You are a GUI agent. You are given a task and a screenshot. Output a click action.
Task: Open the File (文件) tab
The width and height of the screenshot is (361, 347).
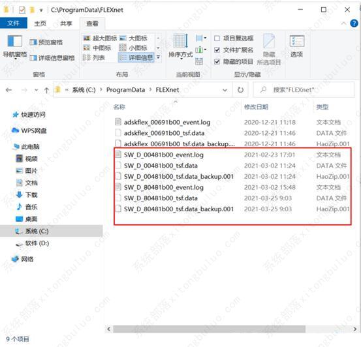(x=14, y=23)
